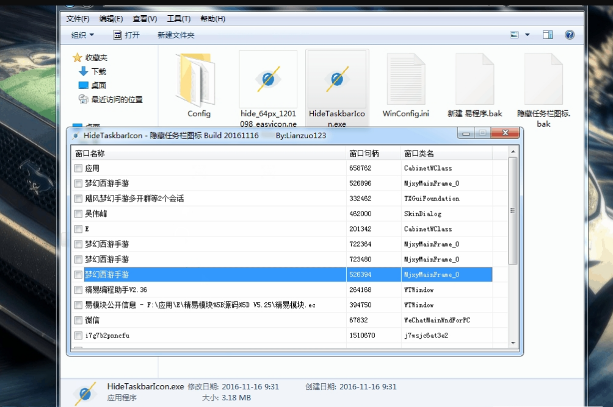Screen dimensions: 613x407
Task: Toggle the preview pane icon
Action: (x=548, y=35)
